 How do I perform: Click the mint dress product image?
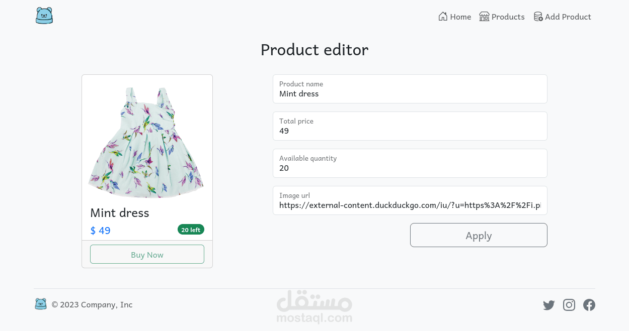coord(146,142)
